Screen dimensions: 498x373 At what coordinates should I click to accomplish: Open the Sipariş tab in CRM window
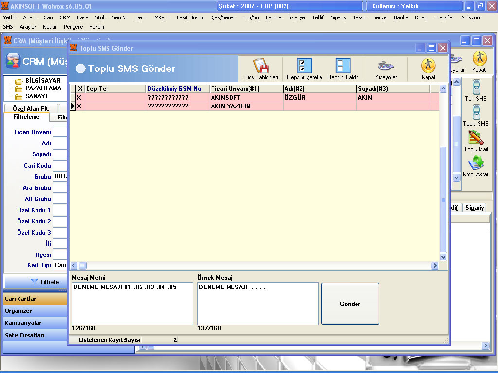(475, 208)
